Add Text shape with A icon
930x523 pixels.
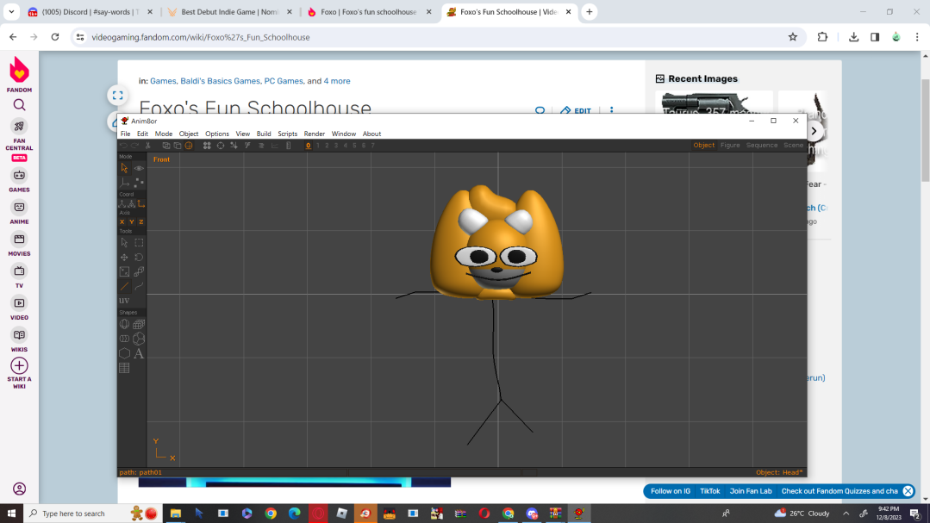point(139,353)
